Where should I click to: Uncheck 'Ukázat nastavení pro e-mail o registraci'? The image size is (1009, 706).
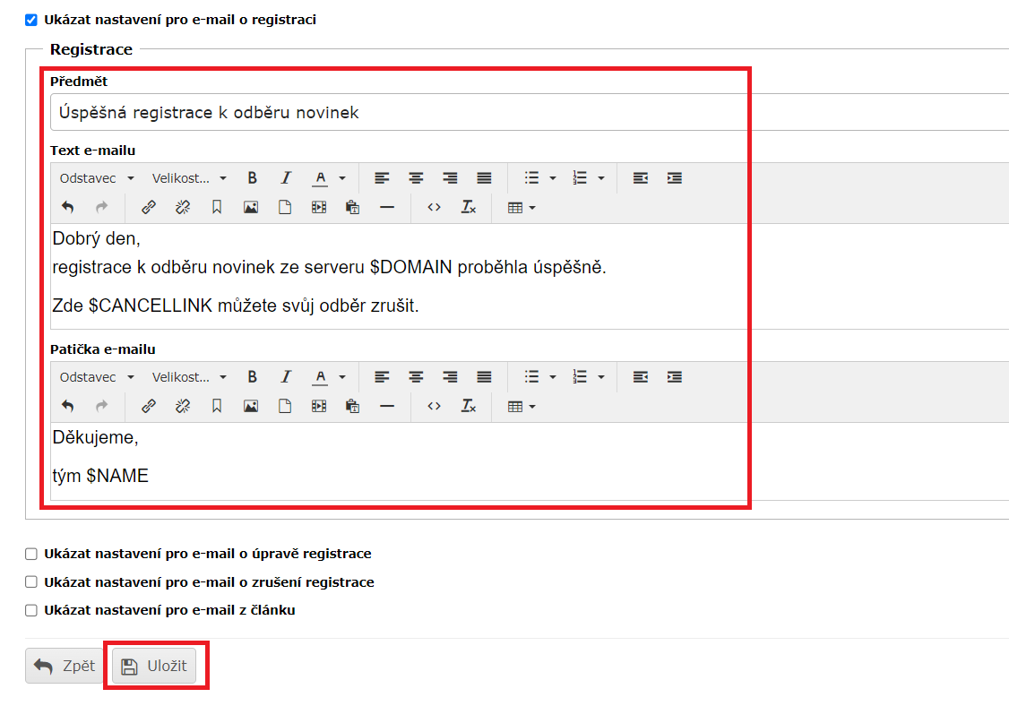31,20
